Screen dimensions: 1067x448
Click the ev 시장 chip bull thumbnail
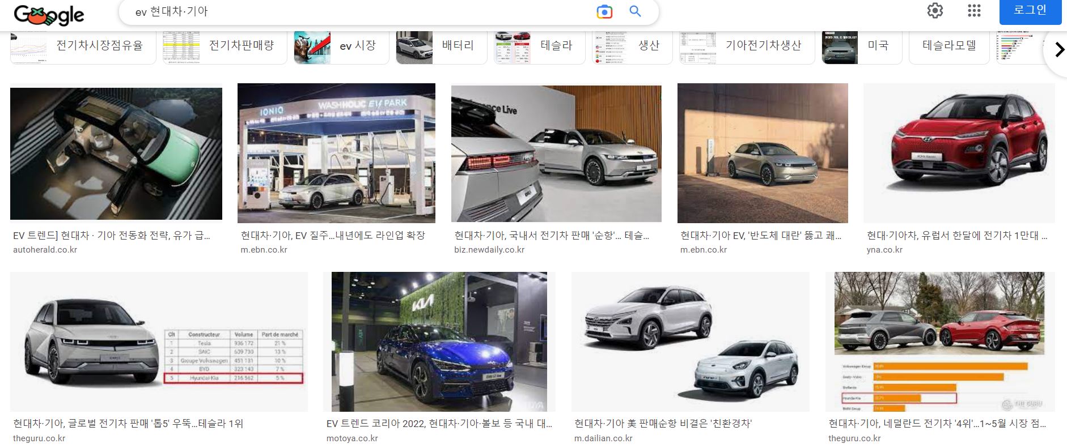click(312, 47)
